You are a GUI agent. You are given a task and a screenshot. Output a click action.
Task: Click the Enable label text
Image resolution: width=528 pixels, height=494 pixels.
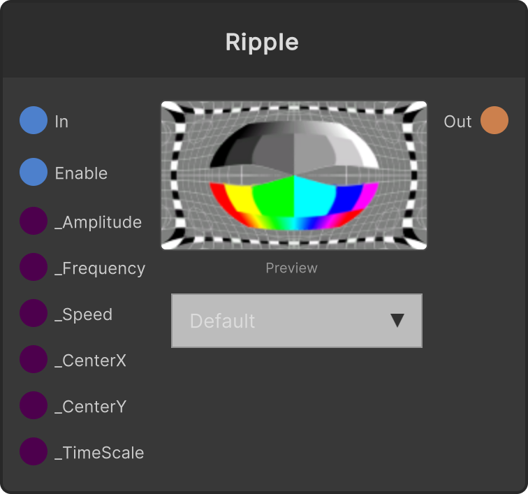pyautogui.click(x=81, y=173)
